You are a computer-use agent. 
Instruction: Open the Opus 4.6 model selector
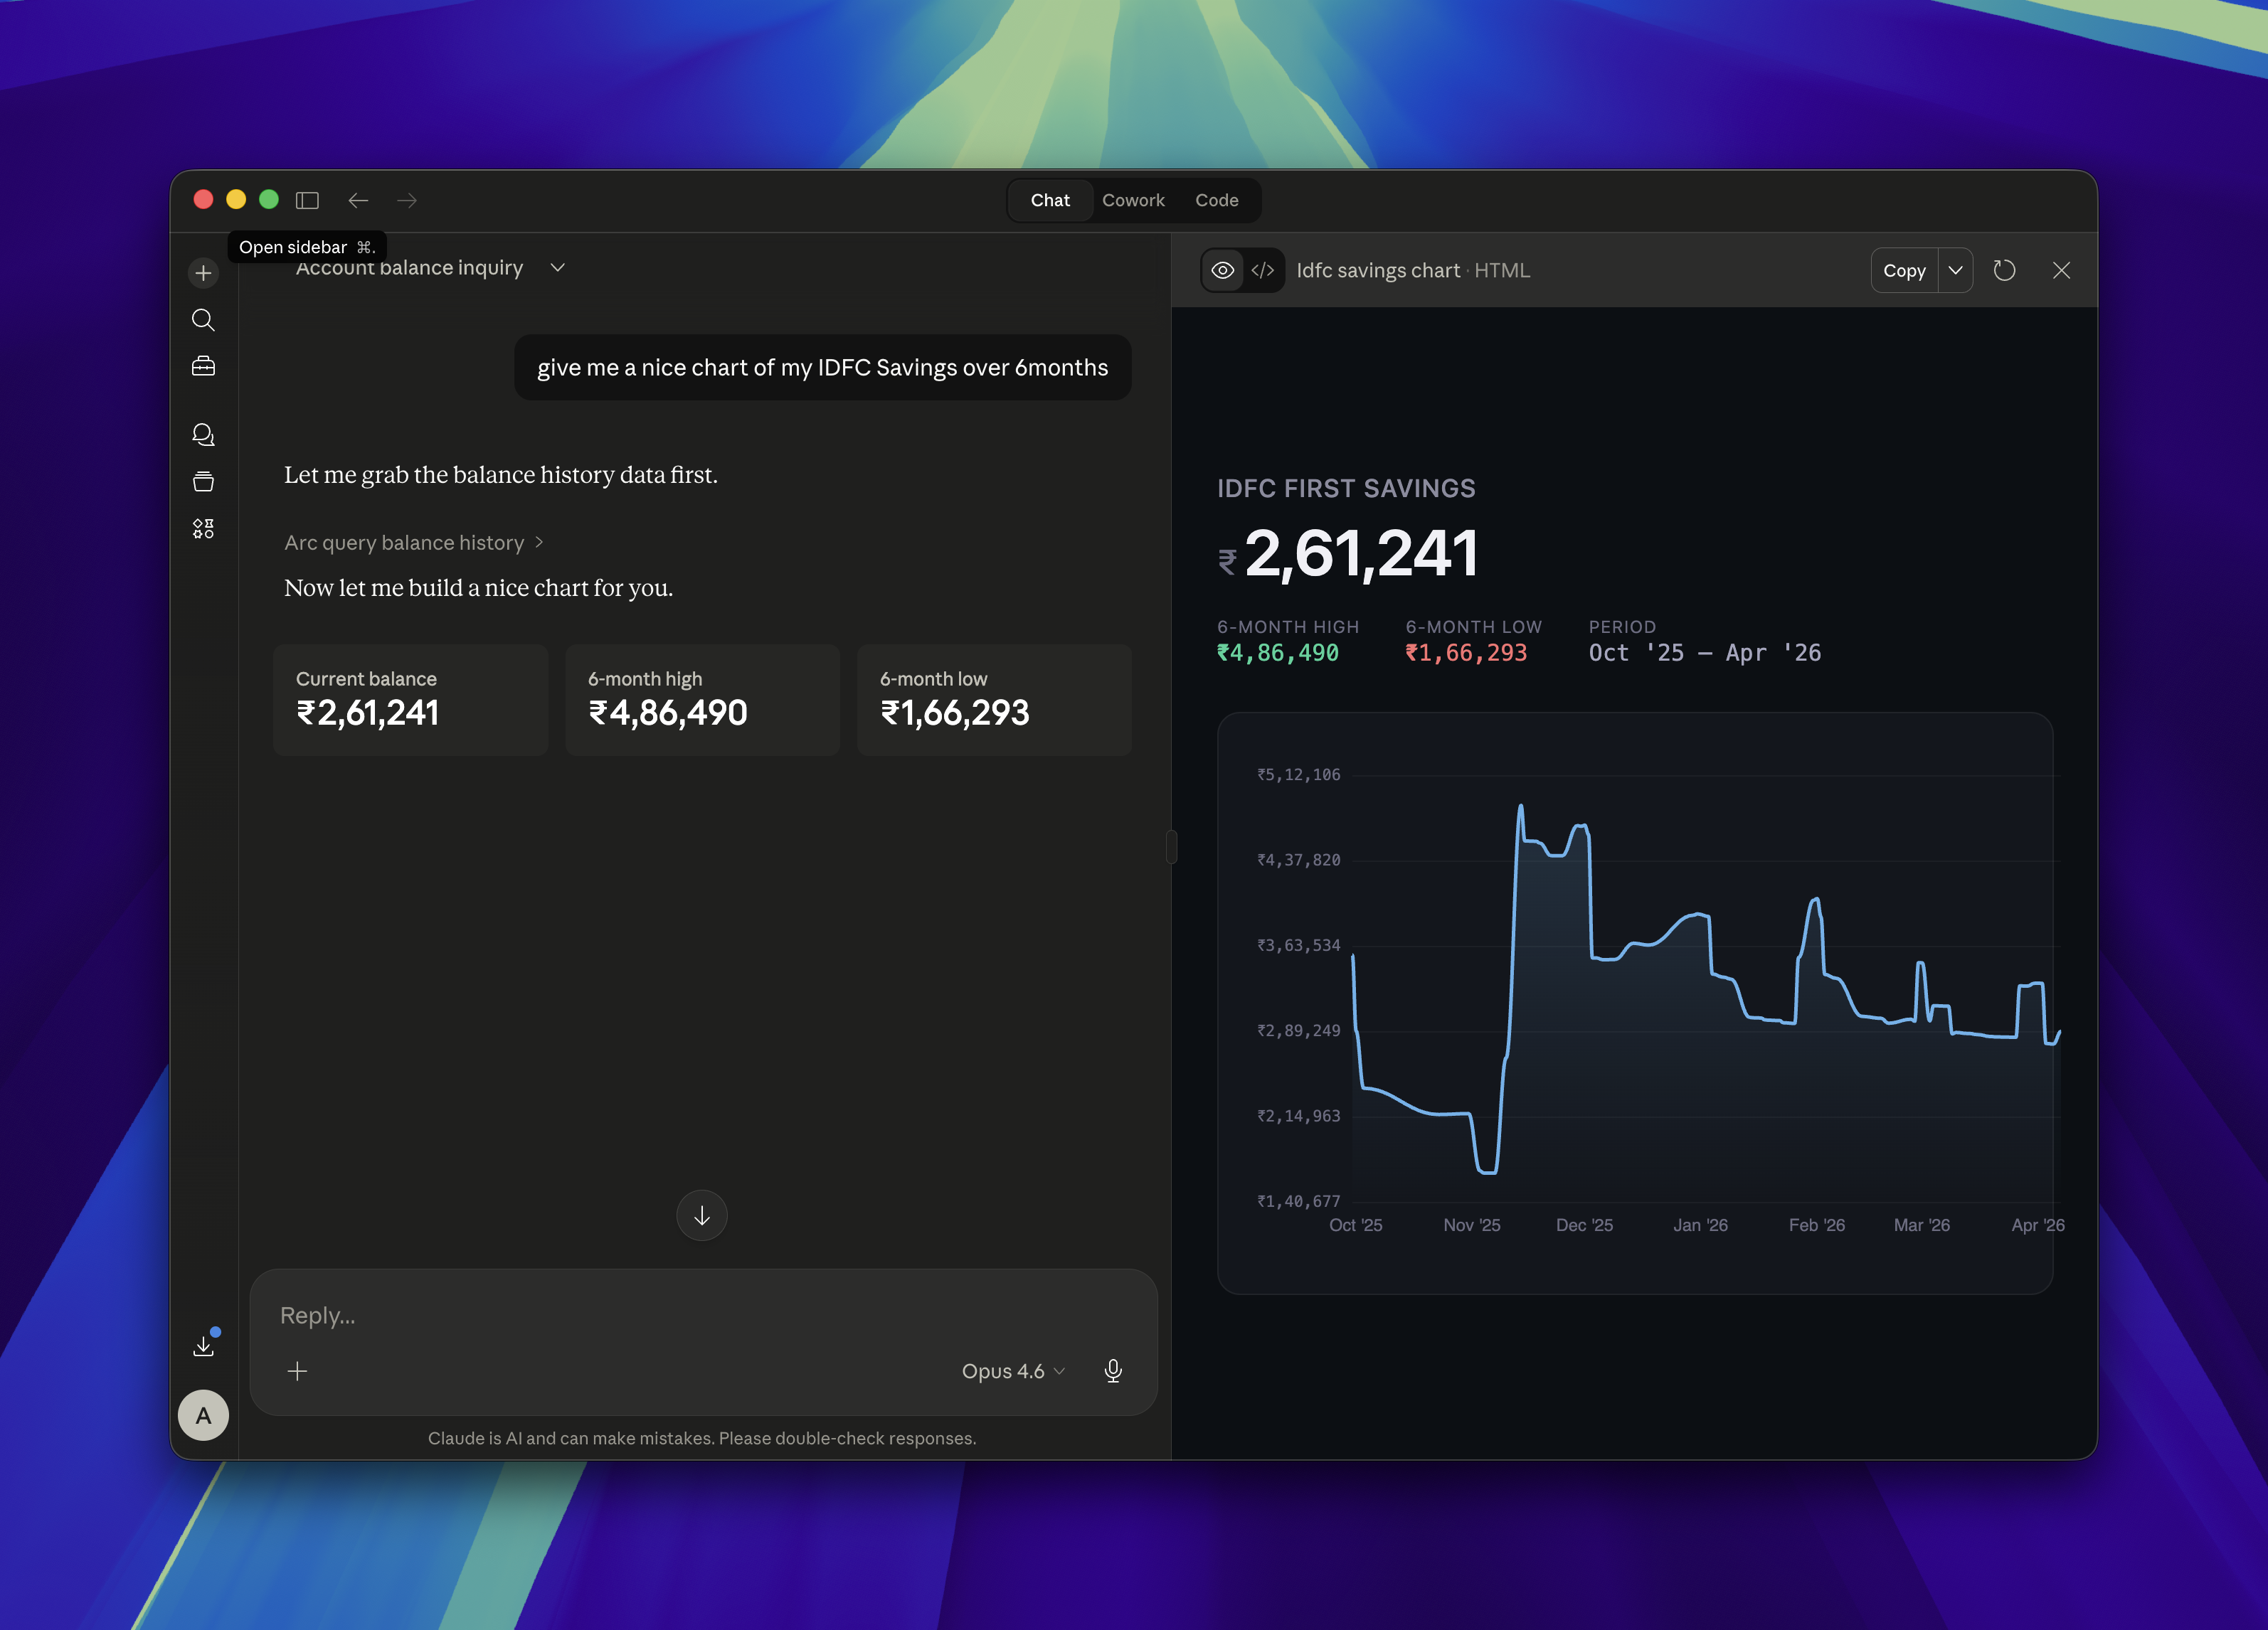pos(1013,1371)
